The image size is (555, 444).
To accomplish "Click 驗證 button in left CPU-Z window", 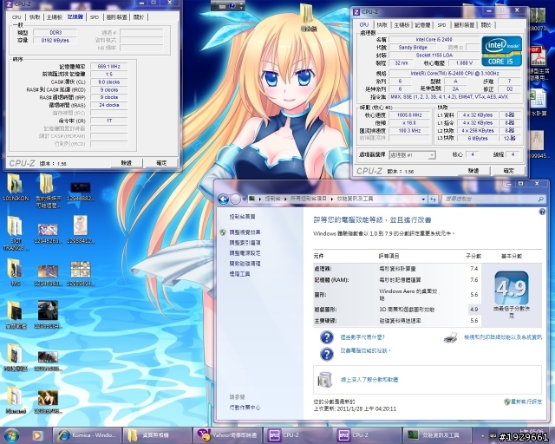I will [x=127, y=163].
